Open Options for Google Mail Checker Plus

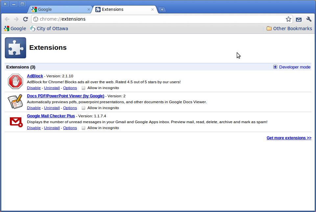click(x=70, y=128)
